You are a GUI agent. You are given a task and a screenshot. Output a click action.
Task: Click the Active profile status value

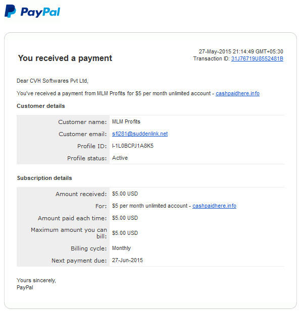coord(120,158)
